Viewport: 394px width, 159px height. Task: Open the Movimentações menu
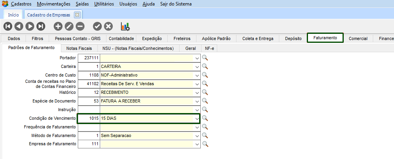click(54, 4)
